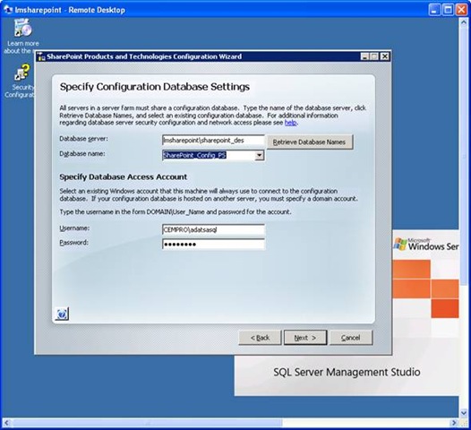Open the help link in description

click(290, 123)
